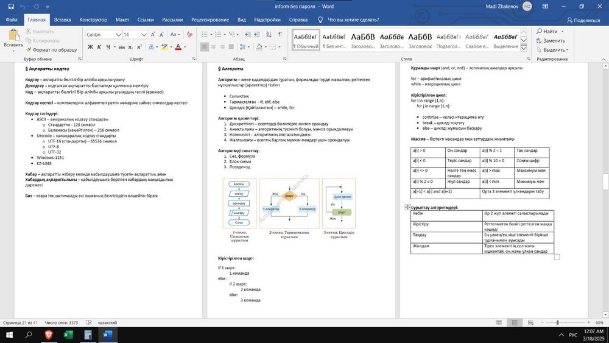Screen dimensions: 609x343
Task: Switch to the Рецензирование tab
Action: 210,20
